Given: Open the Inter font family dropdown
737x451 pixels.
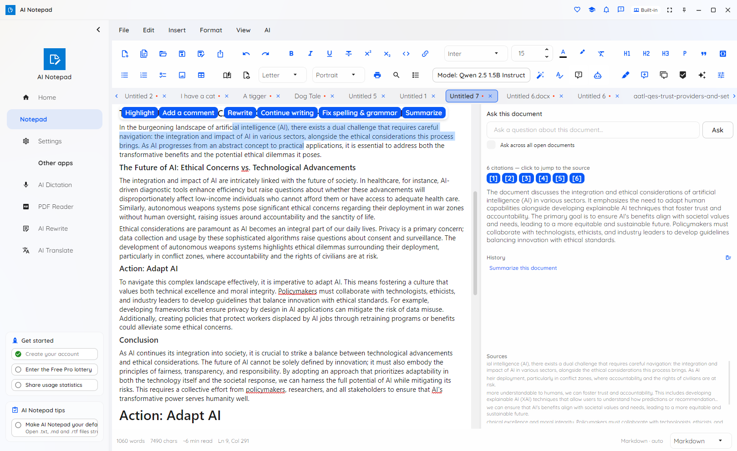Looking at the screenshot, I should [476, 54].
